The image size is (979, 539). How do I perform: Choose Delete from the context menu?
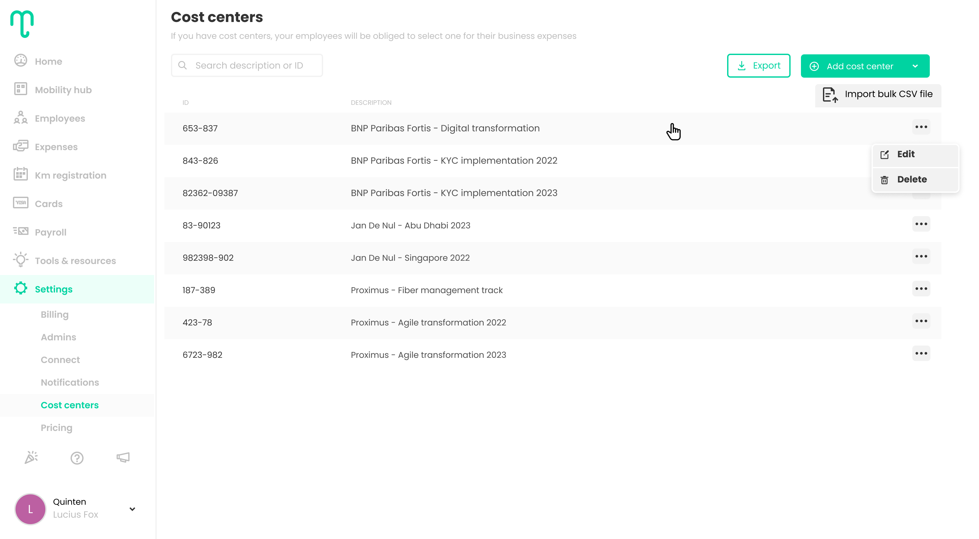[x=911, y=179]
